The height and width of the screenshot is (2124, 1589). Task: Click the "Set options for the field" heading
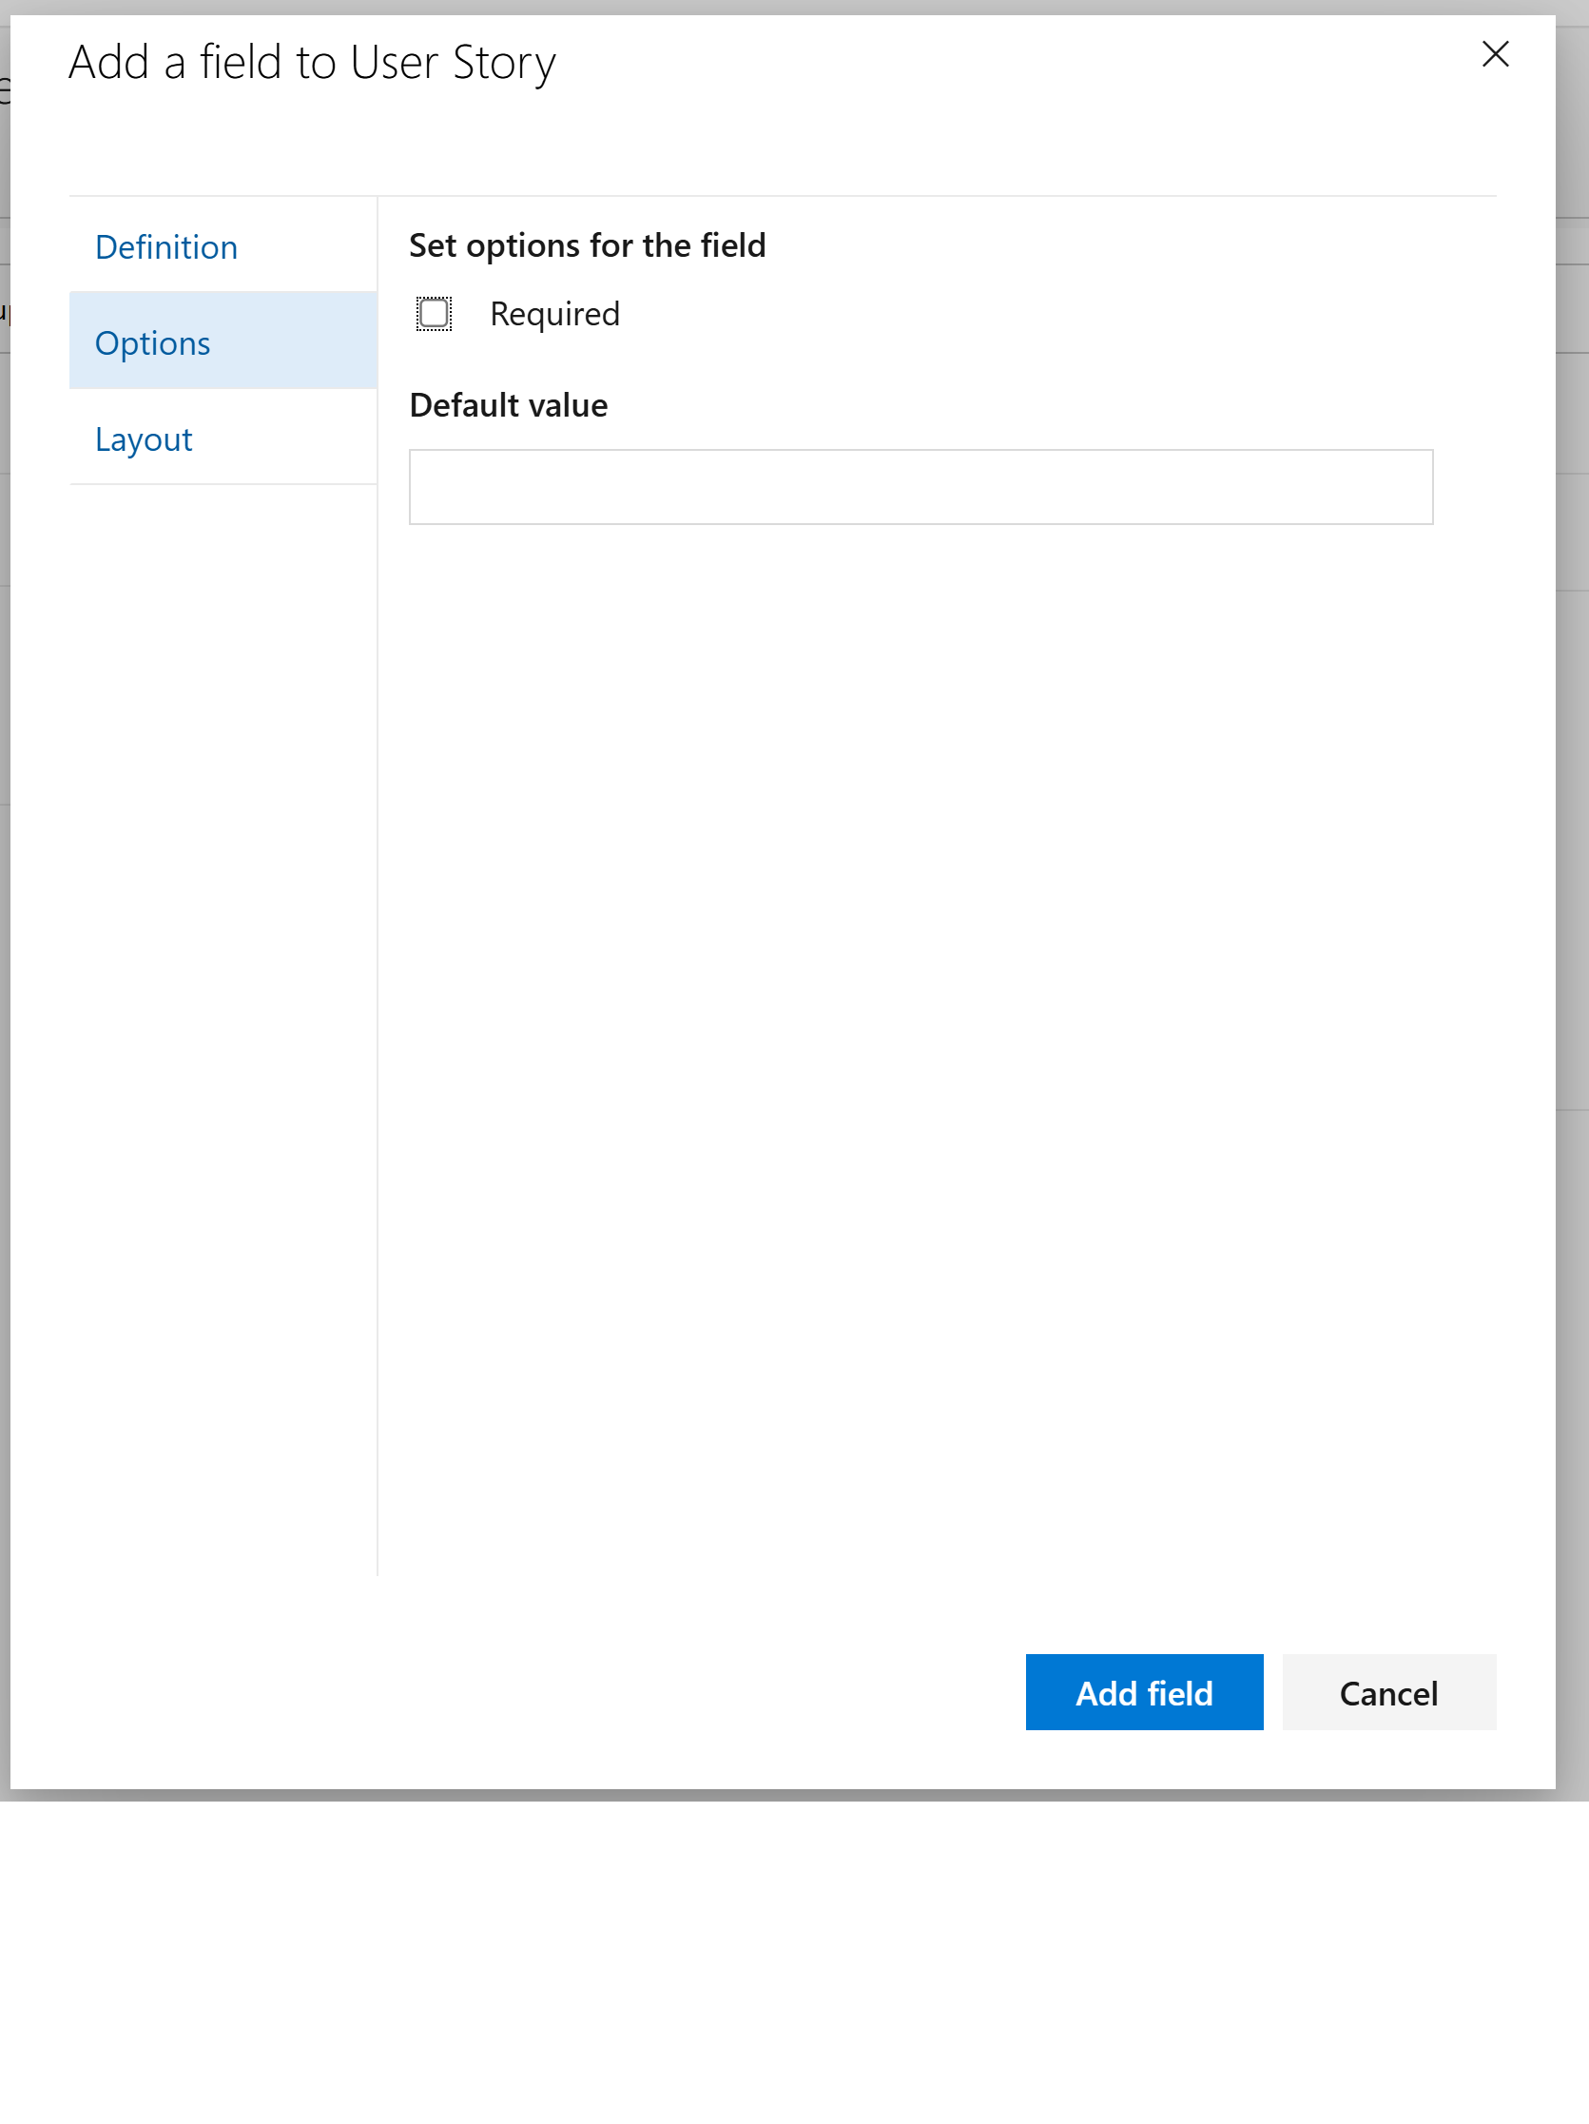[x=587, y=245]
